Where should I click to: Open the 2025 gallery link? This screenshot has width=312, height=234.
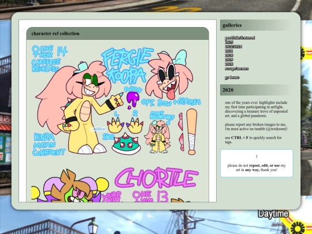pos(229,42)
